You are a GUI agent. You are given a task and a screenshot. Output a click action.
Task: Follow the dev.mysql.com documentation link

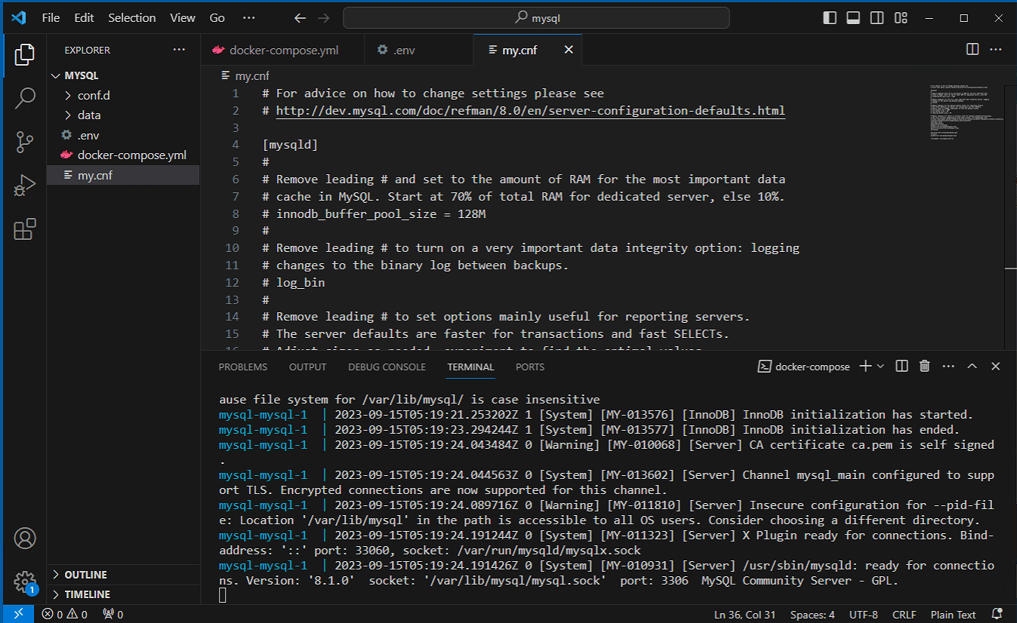point(530,111)
